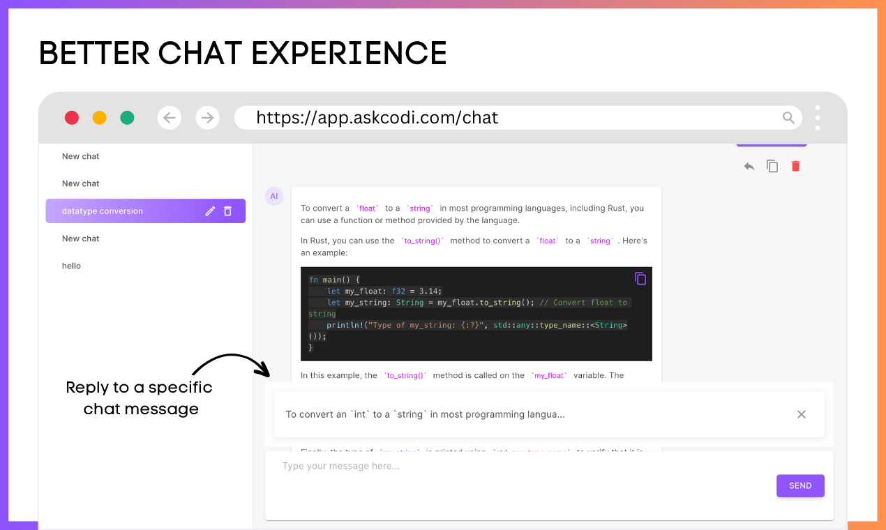Image resolution: width=886 pixels, height=530 pixels.
Task: Open the topmost 'New chat' sidebar entry
Action: [81, 156]
